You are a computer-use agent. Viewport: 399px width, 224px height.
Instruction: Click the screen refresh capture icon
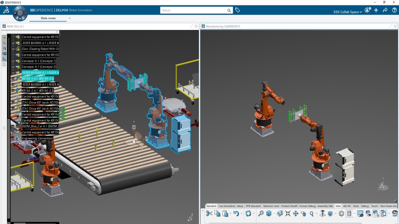click(384, 214)
